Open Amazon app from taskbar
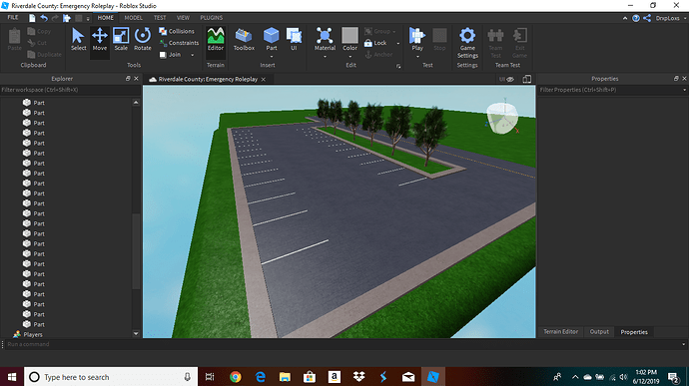 click(334, 377)
